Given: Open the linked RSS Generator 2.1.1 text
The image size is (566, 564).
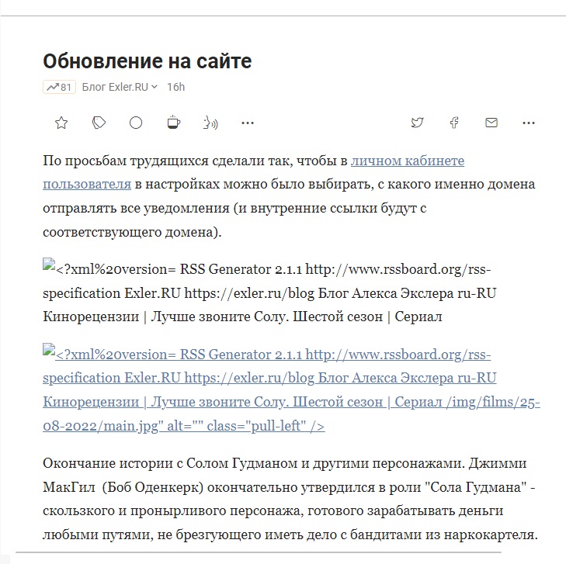Looking at the screenshot, I should [x=291, y=379].
